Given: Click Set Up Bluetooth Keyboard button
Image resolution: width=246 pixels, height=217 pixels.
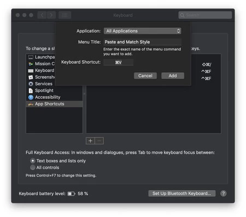Looking at the screenshot, I should tap(182, 193).
